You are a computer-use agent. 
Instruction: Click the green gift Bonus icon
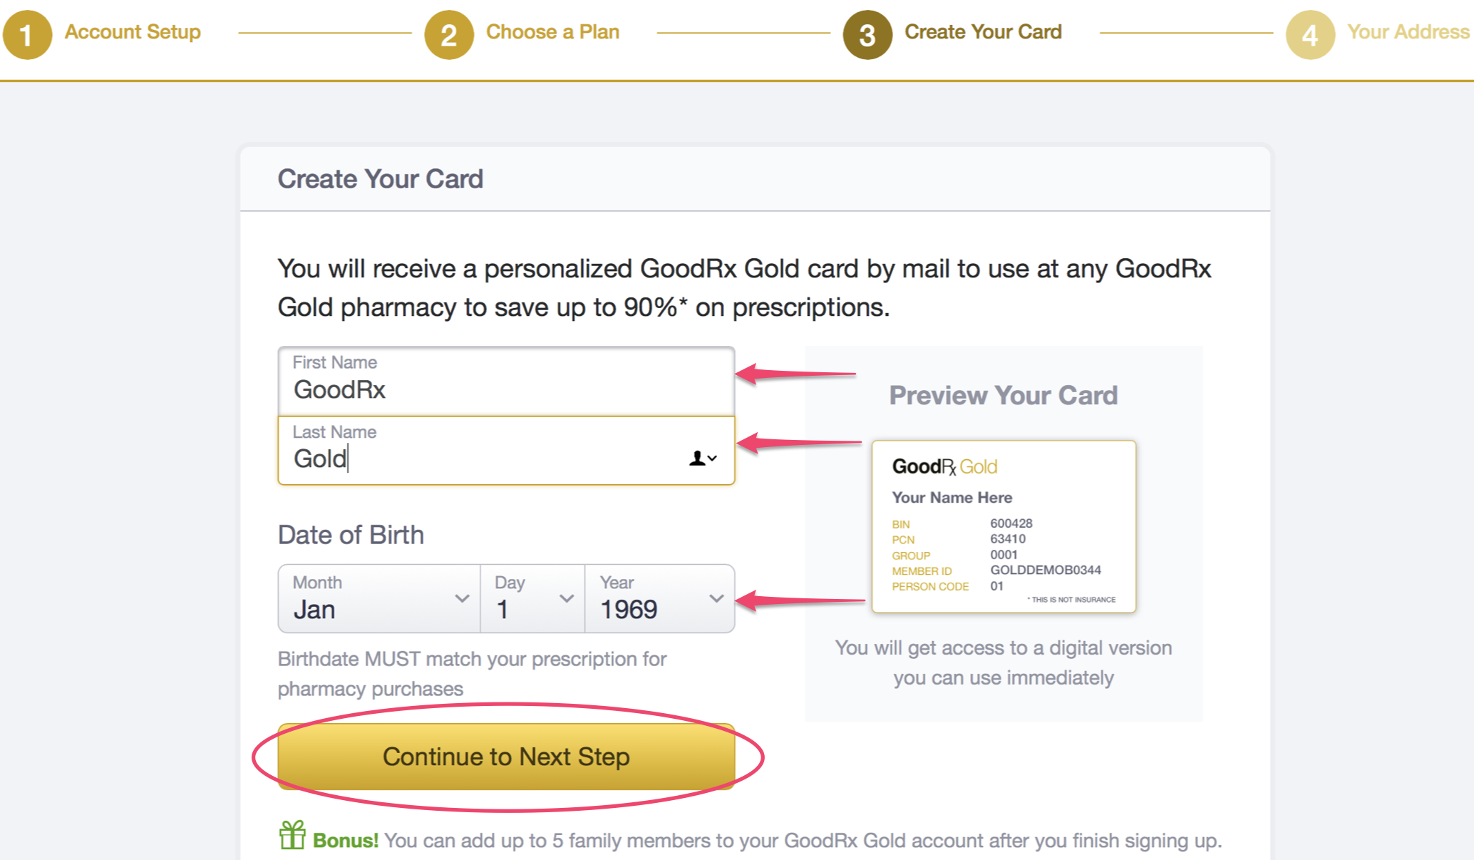click(x=292, y=835)
